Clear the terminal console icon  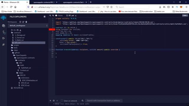click(54, 101)
